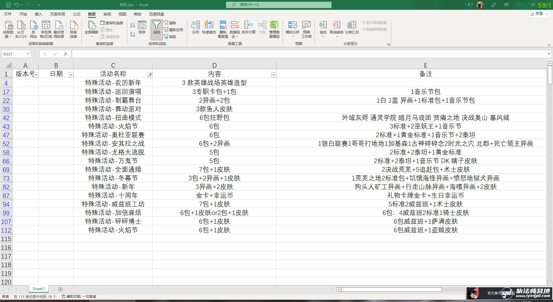Toggle the 筛选 filter button off
The image size is (553, 302).
coord(156,28)
